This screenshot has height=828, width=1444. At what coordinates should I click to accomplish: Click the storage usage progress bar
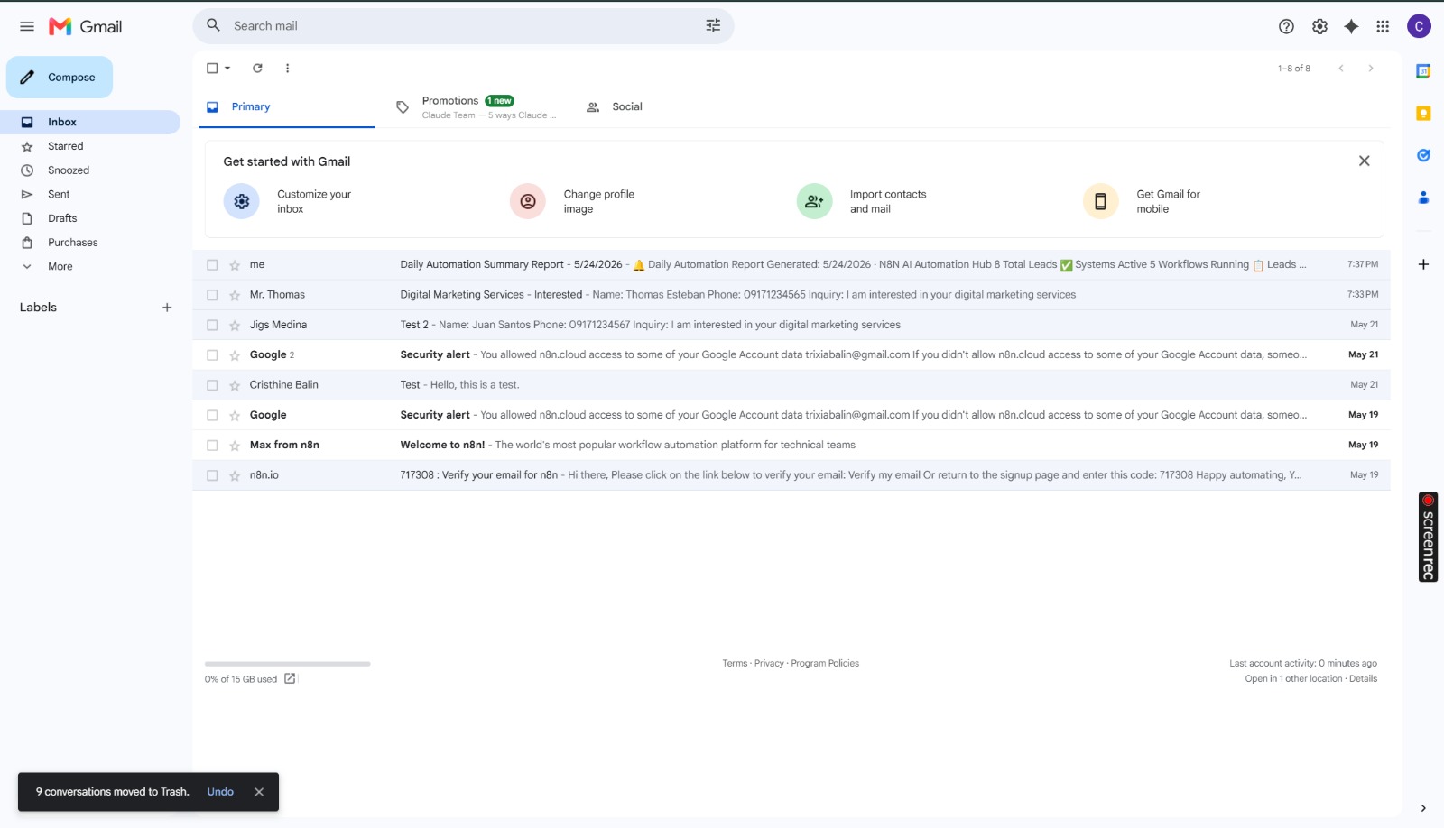[x=287, y=664]
